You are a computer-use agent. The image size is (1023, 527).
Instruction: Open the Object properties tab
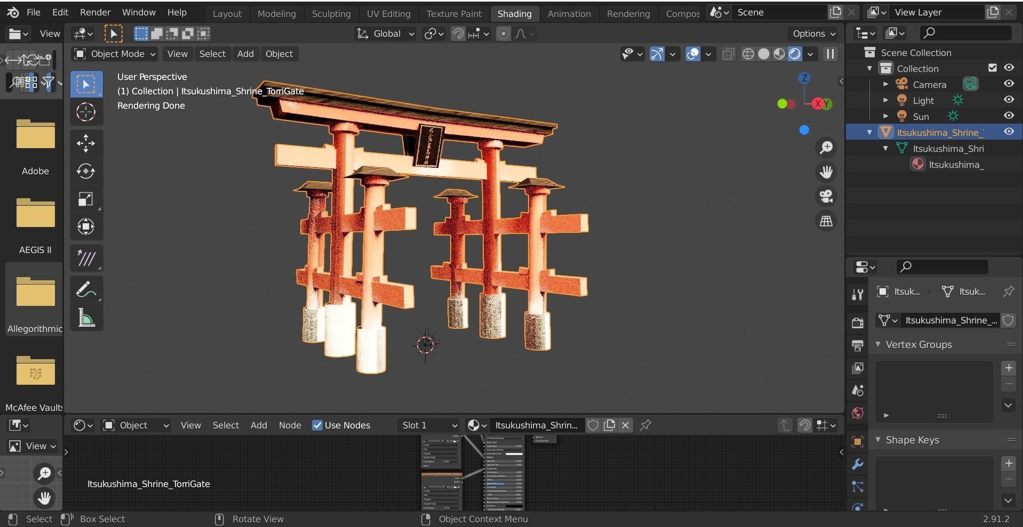858,441
